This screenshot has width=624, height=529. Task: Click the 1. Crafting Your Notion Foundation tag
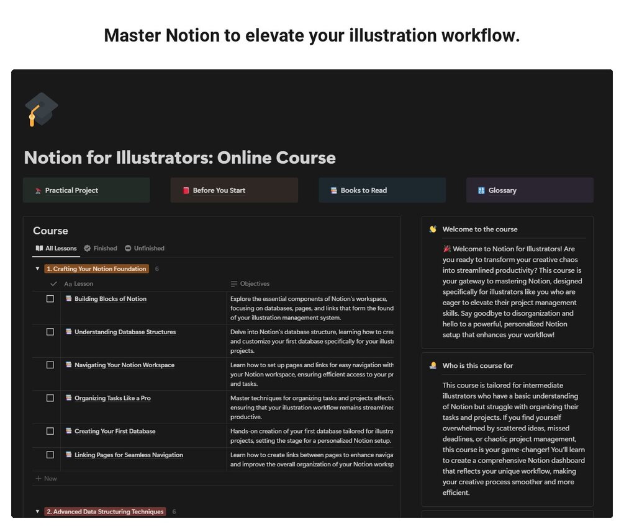point(97,269)
